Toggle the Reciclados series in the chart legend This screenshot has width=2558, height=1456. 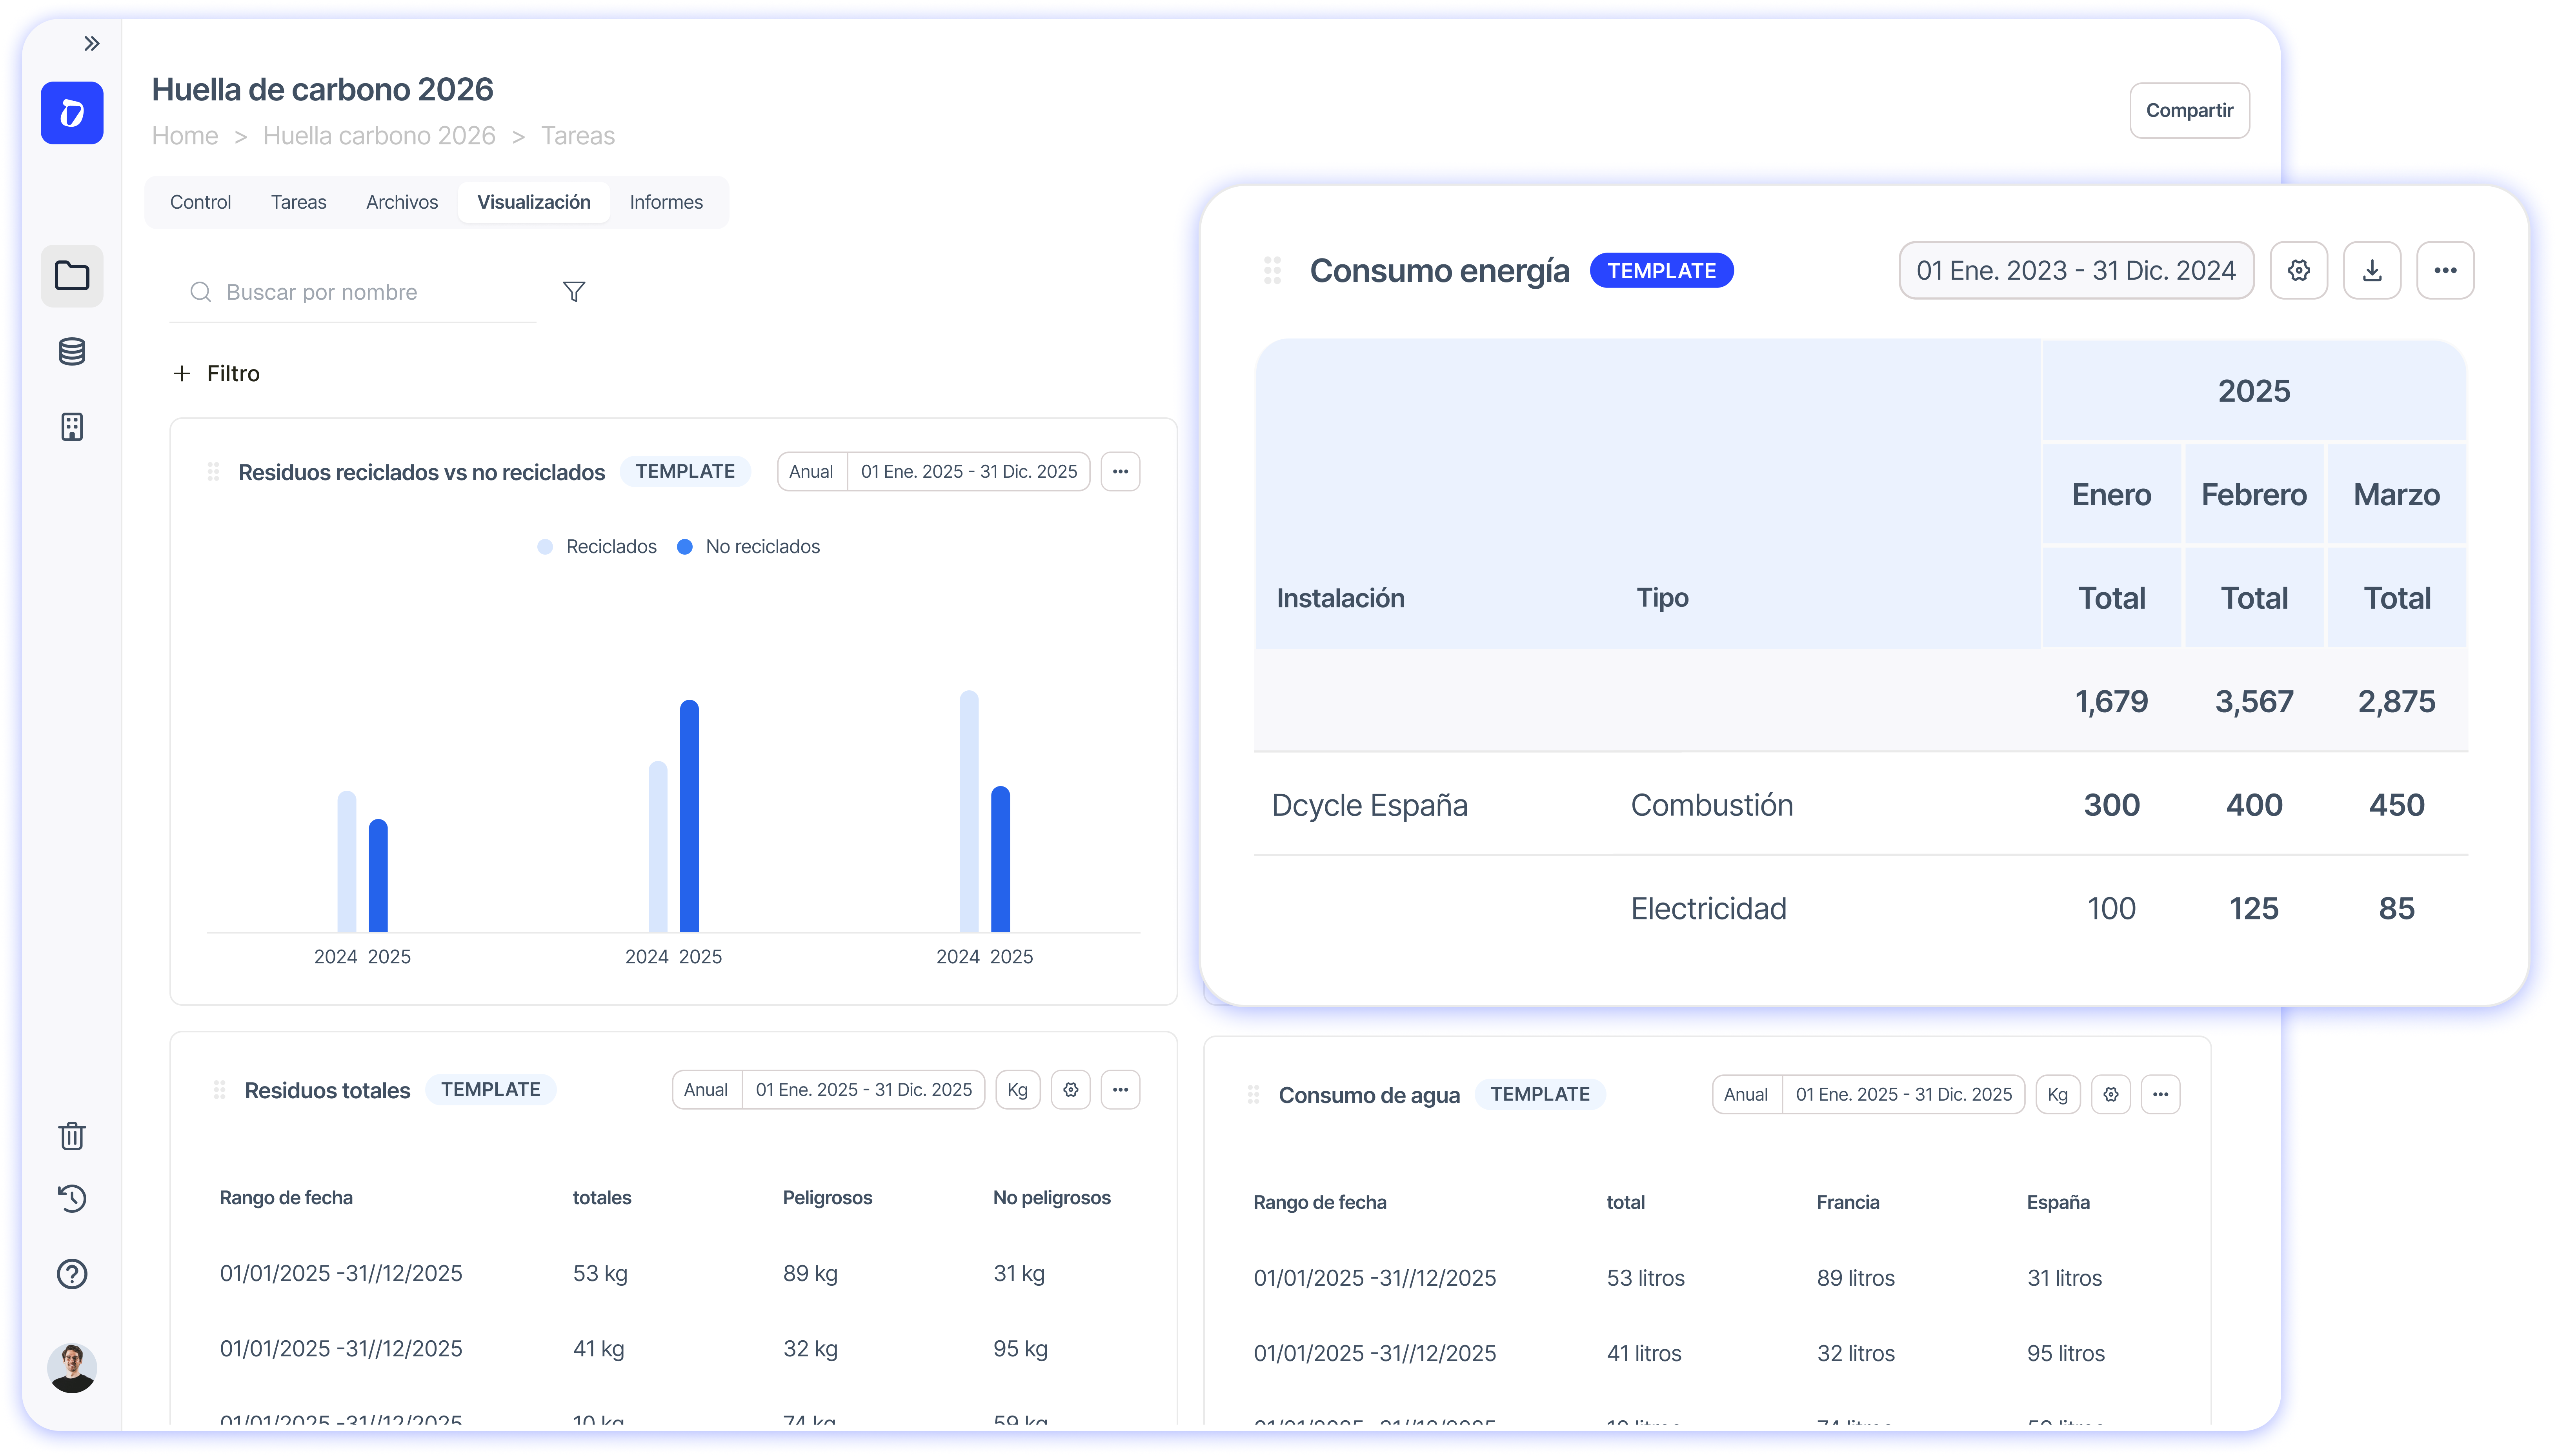[597, 546]
